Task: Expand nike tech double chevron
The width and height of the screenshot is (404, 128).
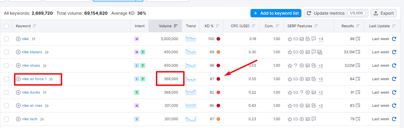Action: [x=42, y=119]
